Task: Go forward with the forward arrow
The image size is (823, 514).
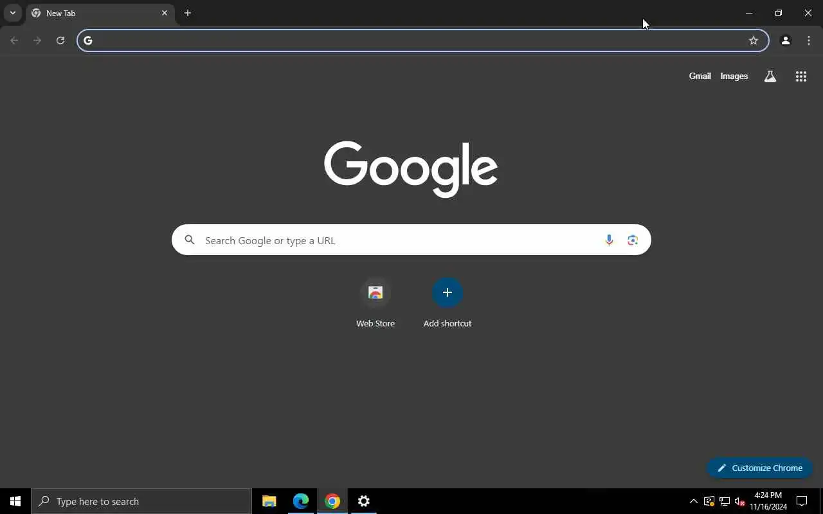Action: [37, 40]
